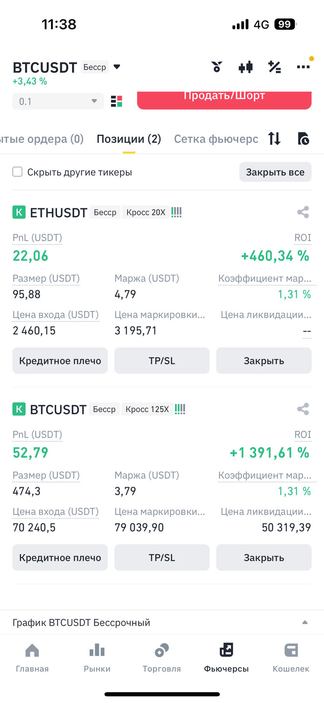Open the Рынки navigation tab

(x=97, y=657)
